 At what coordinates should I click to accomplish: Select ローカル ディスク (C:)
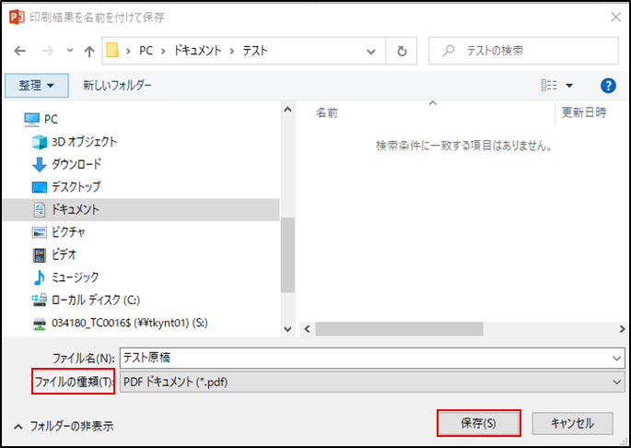click(x=96, y=300)
